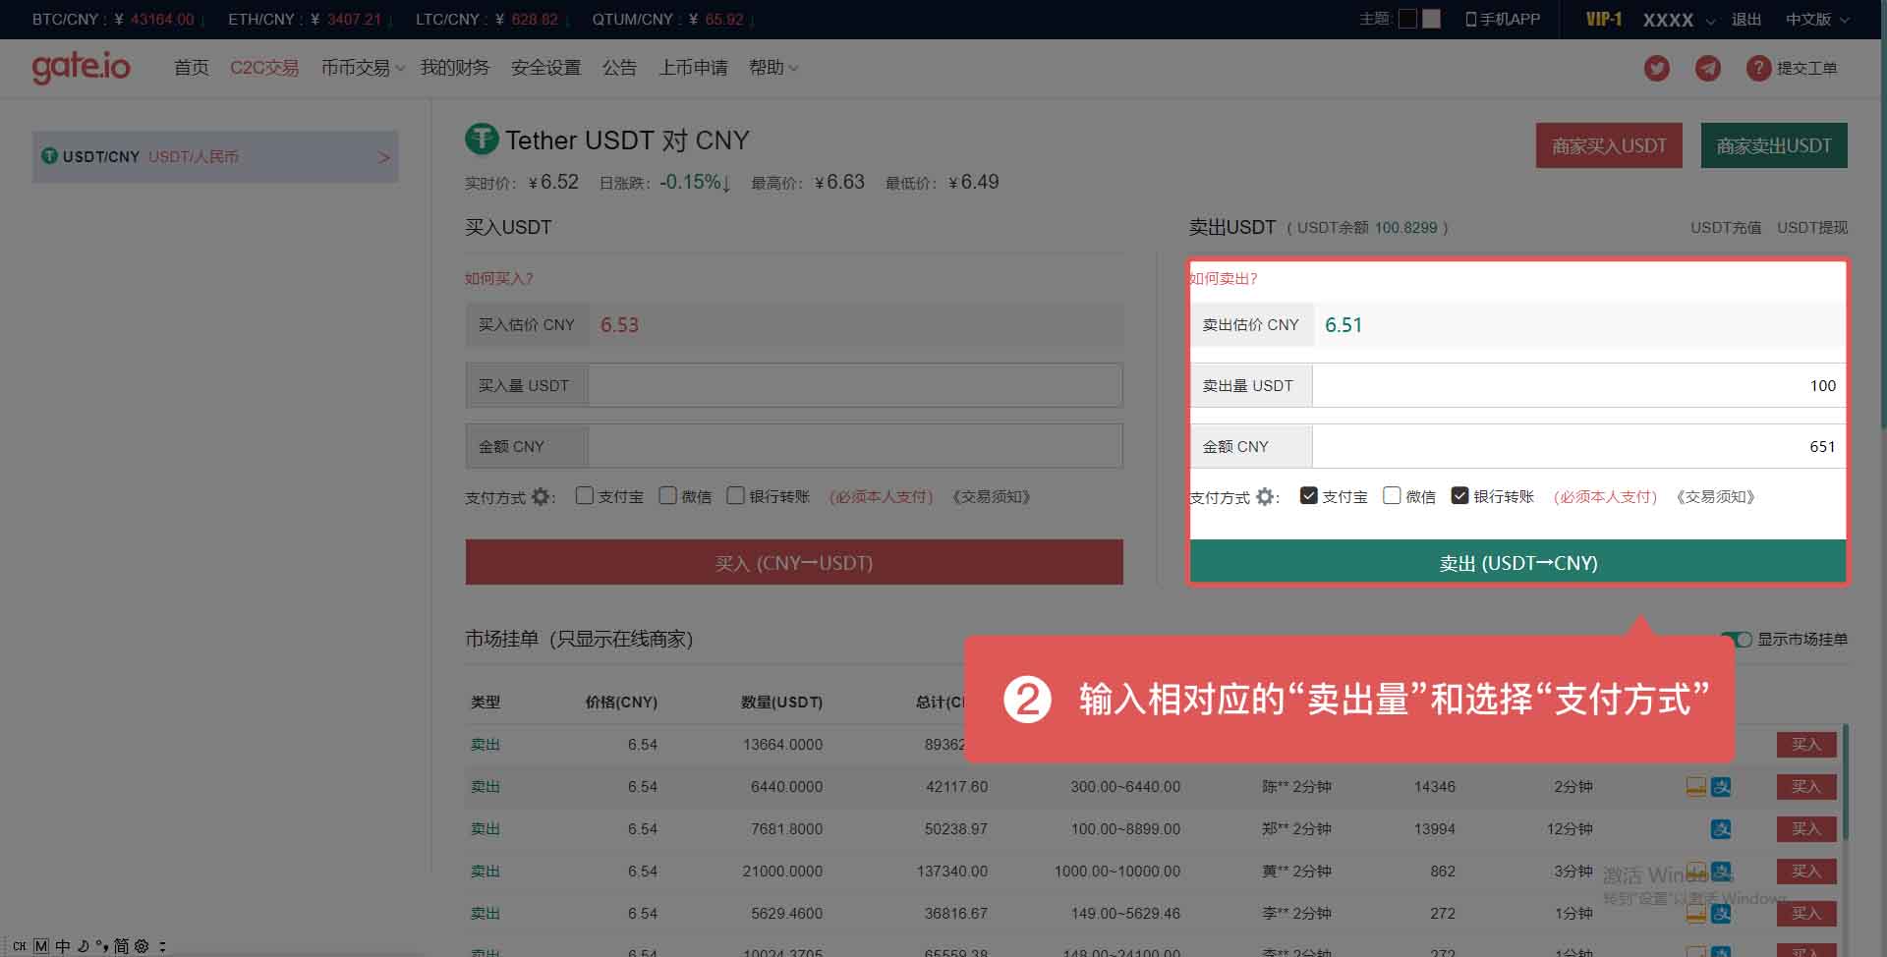The width and height of the screenshot is (1887, 957).
Task: Open the 中文版 language dropdown
Action: 1817,20
